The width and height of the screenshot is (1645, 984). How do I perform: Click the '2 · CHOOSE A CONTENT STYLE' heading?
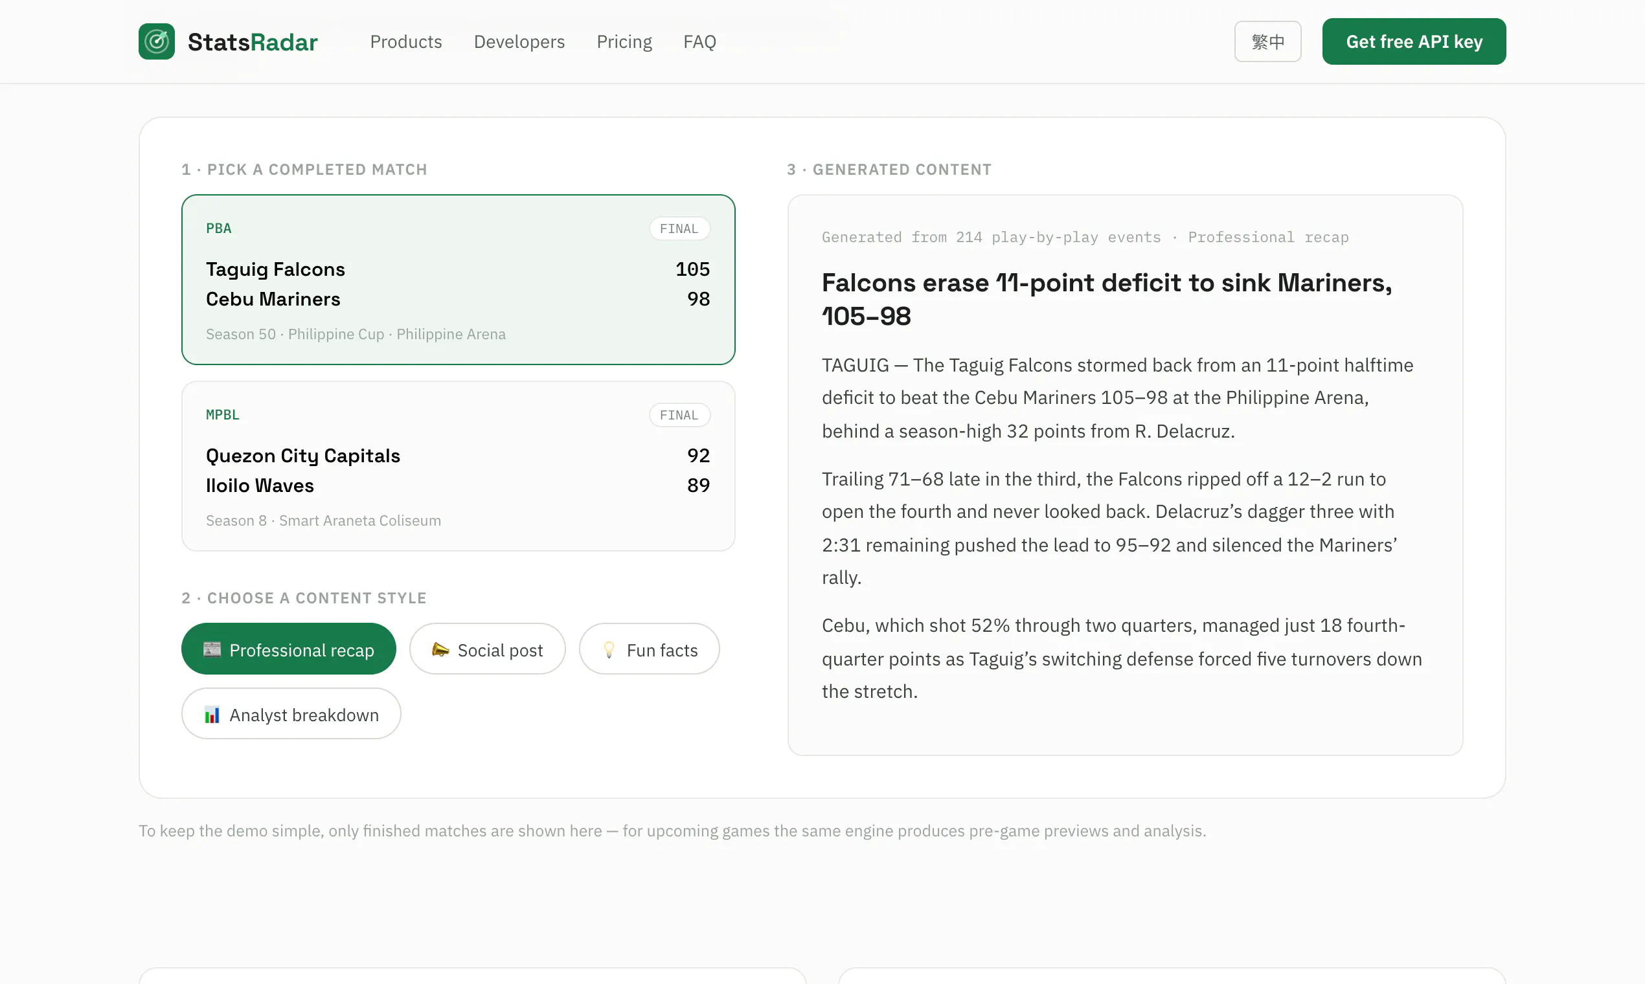(304, 598)
